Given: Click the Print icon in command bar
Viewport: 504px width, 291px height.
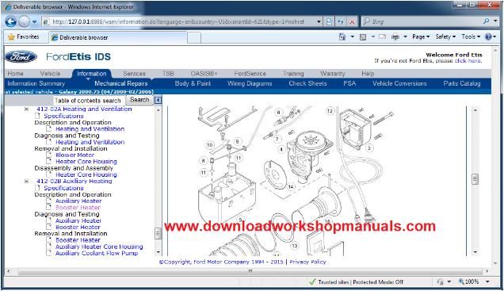Looking at the screenshot, I should (x=395, y=37).
